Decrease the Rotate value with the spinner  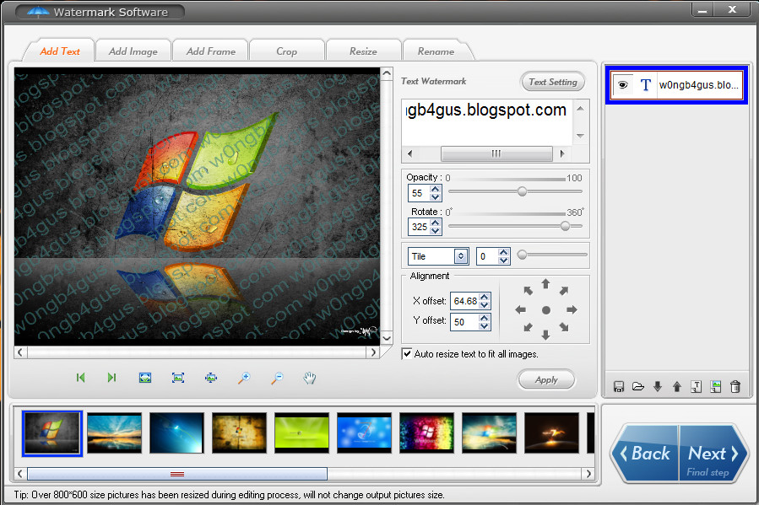click(436, 230)
